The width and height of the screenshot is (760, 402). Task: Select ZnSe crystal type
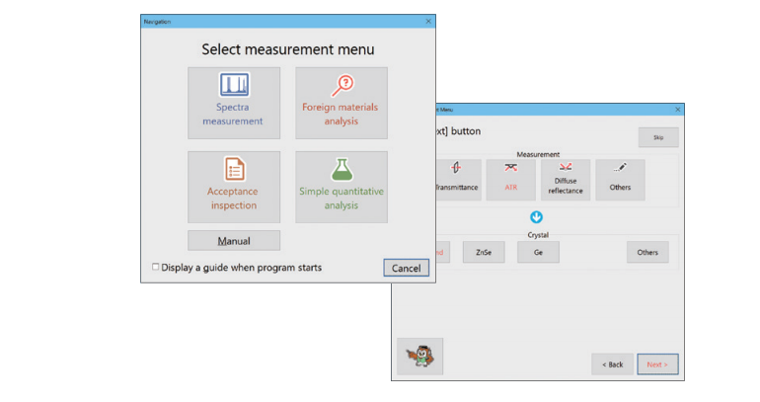[484, 253]
